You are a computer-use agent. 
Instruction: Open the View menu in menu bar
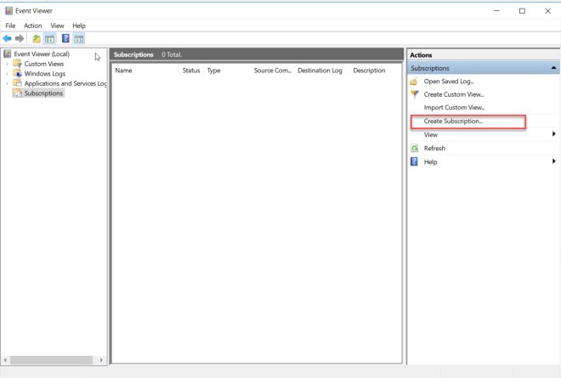57,25
